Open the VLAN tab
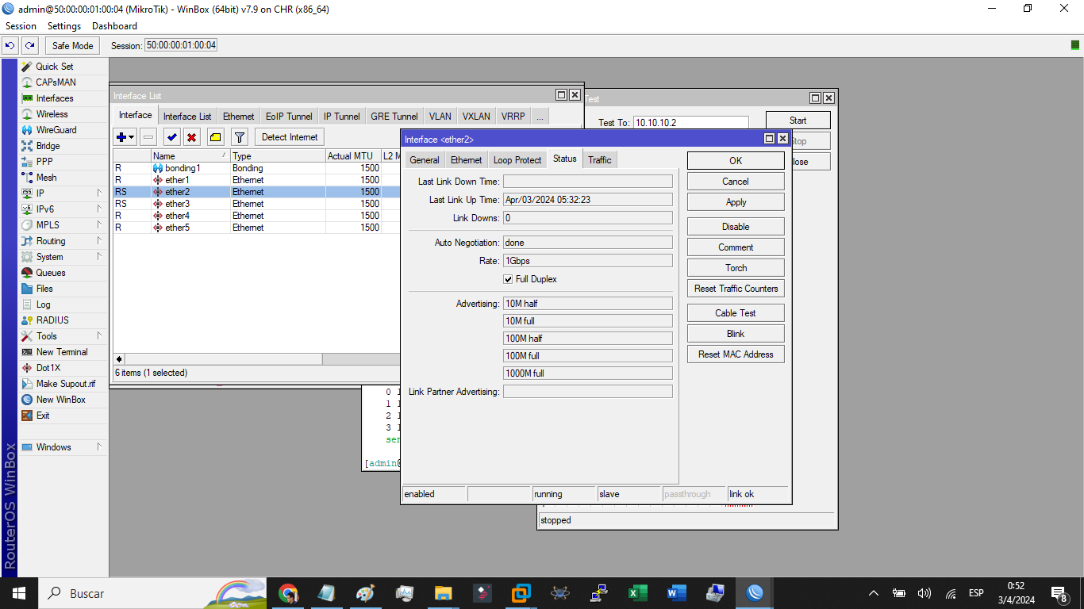 (440, 117)
